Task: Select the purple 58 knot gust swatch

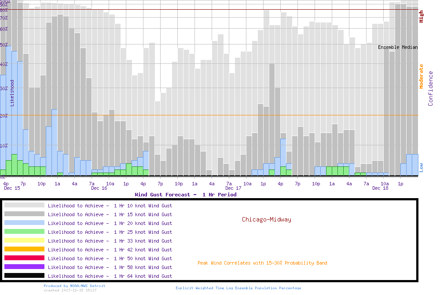Action: pos(24,267)
